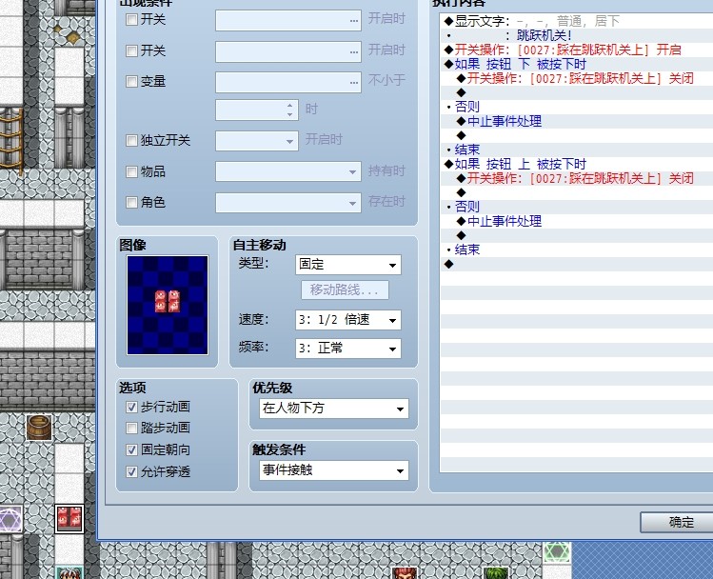Open the 类型 dropdown showing 固定
The image size is (713, 579).
tap(348, 264)
